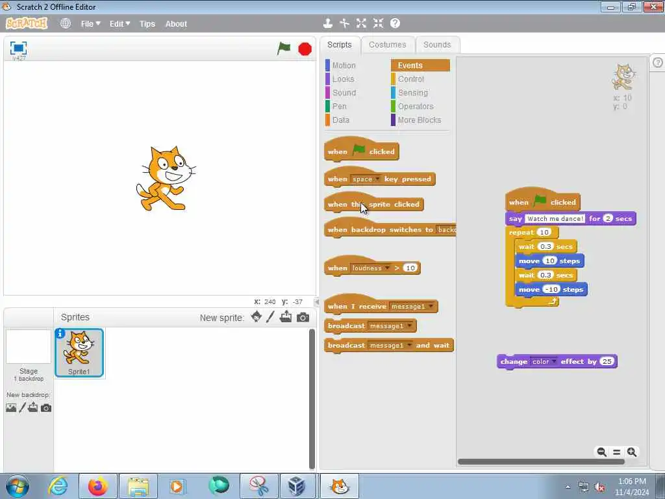
Task: Select the Shrink sprite tool
Action: 378,23
